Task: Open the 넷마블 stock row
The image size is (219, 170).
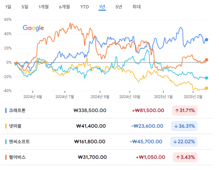Action: click(x=107, y=126)
